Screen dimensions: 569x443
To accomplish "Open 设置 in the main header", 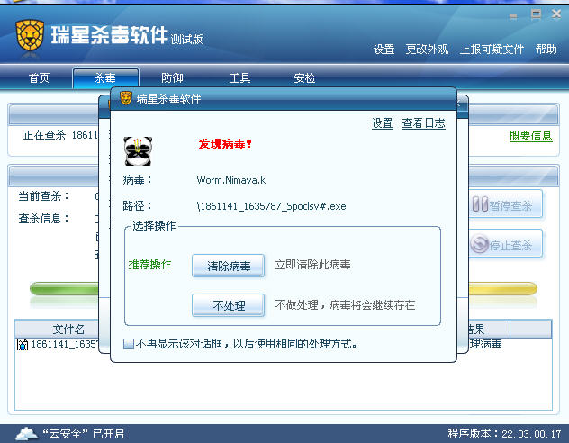I will point(384,49).
